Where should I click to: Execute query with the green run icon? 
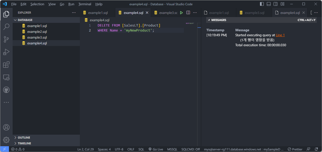pyautogui.click(x=181, y=13)
